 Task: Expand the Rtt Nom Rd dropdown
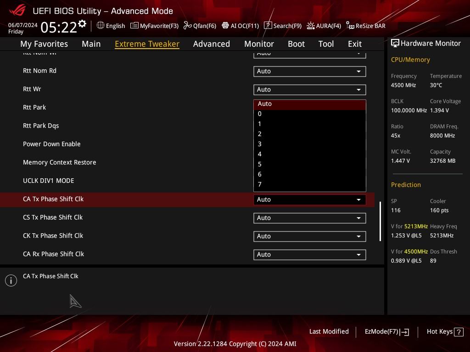pos(310,71)
